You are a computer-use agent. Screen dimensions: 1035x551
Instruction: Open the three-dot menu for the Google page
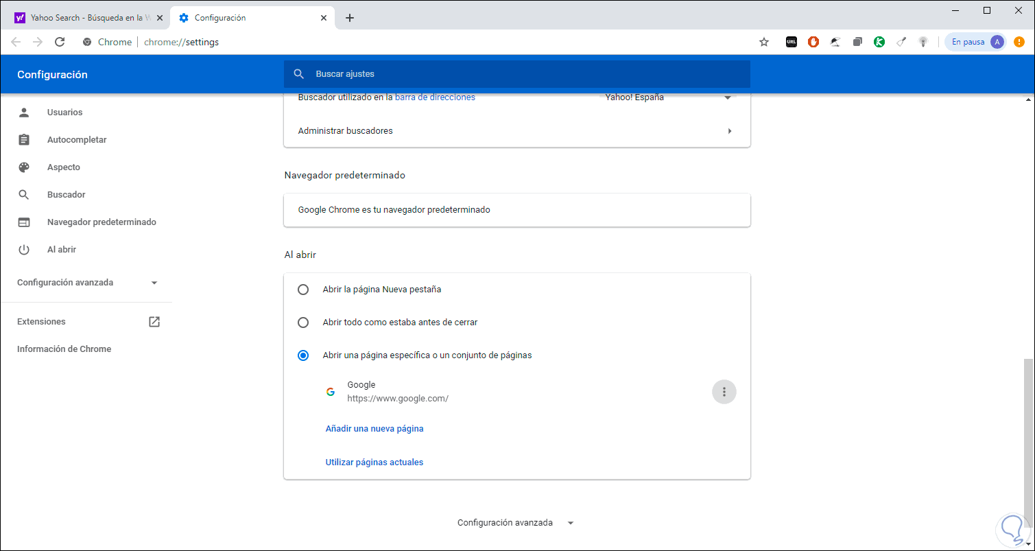(724, 392)
